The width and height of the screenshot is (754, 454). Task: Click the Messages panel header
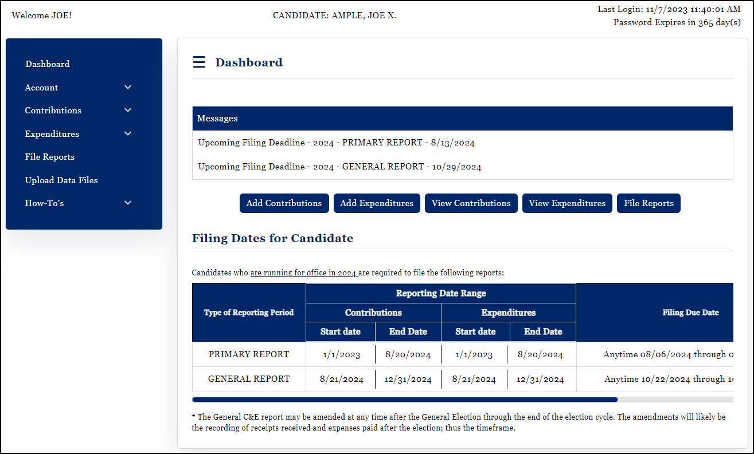(217, 118)
